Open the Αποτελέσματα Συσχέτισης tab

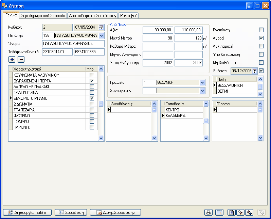(x=93, y=16)
